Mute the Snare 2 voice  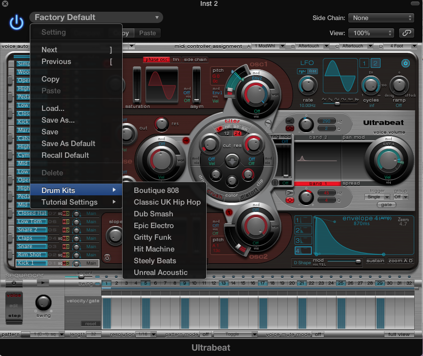tap(64, 230)
